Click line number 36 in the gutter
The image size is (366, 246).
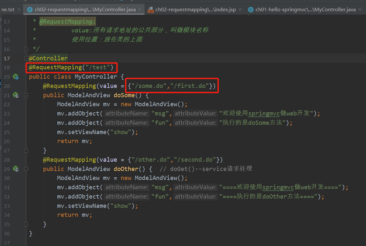coord(7,233)
